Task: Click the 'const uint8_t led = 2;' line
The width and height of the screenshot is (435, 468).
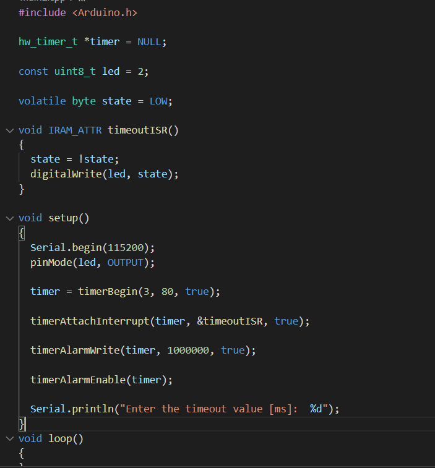Action: pos(84,71)
